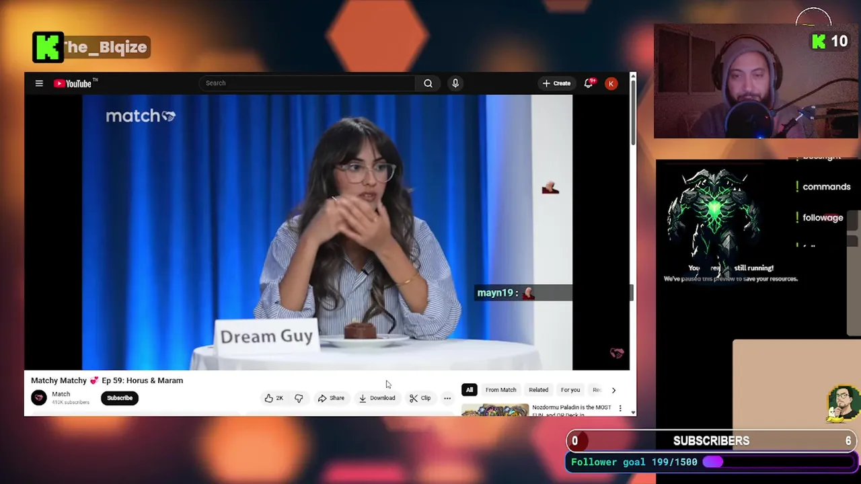This screenshot has width=861, height=484.
Task: Open YouTube notifications bell
Action: point(589,83)
